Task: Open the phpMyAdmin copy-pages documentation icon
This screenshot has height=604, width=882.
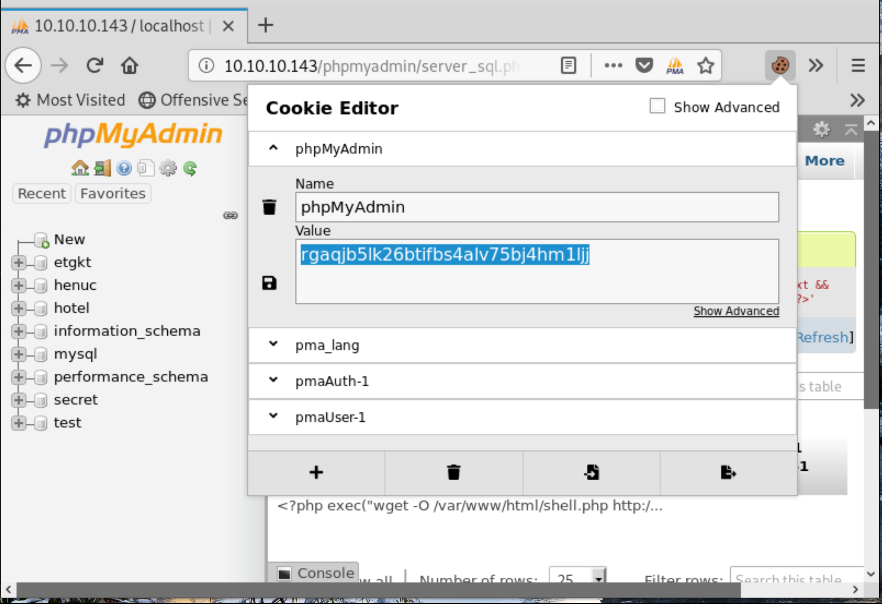Action: 146,168
